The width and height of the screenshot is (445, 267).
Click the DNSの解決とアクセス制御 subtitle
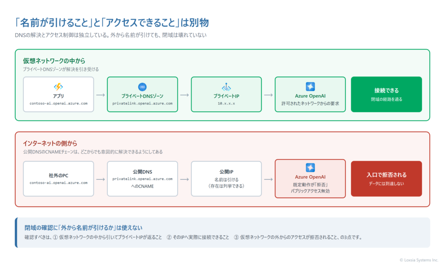111,35
